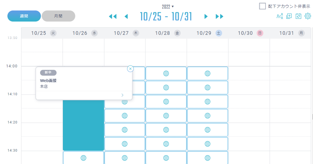Go to next week arrow
This screenshot has height=164, width=313.
click(x=206, y=16)
